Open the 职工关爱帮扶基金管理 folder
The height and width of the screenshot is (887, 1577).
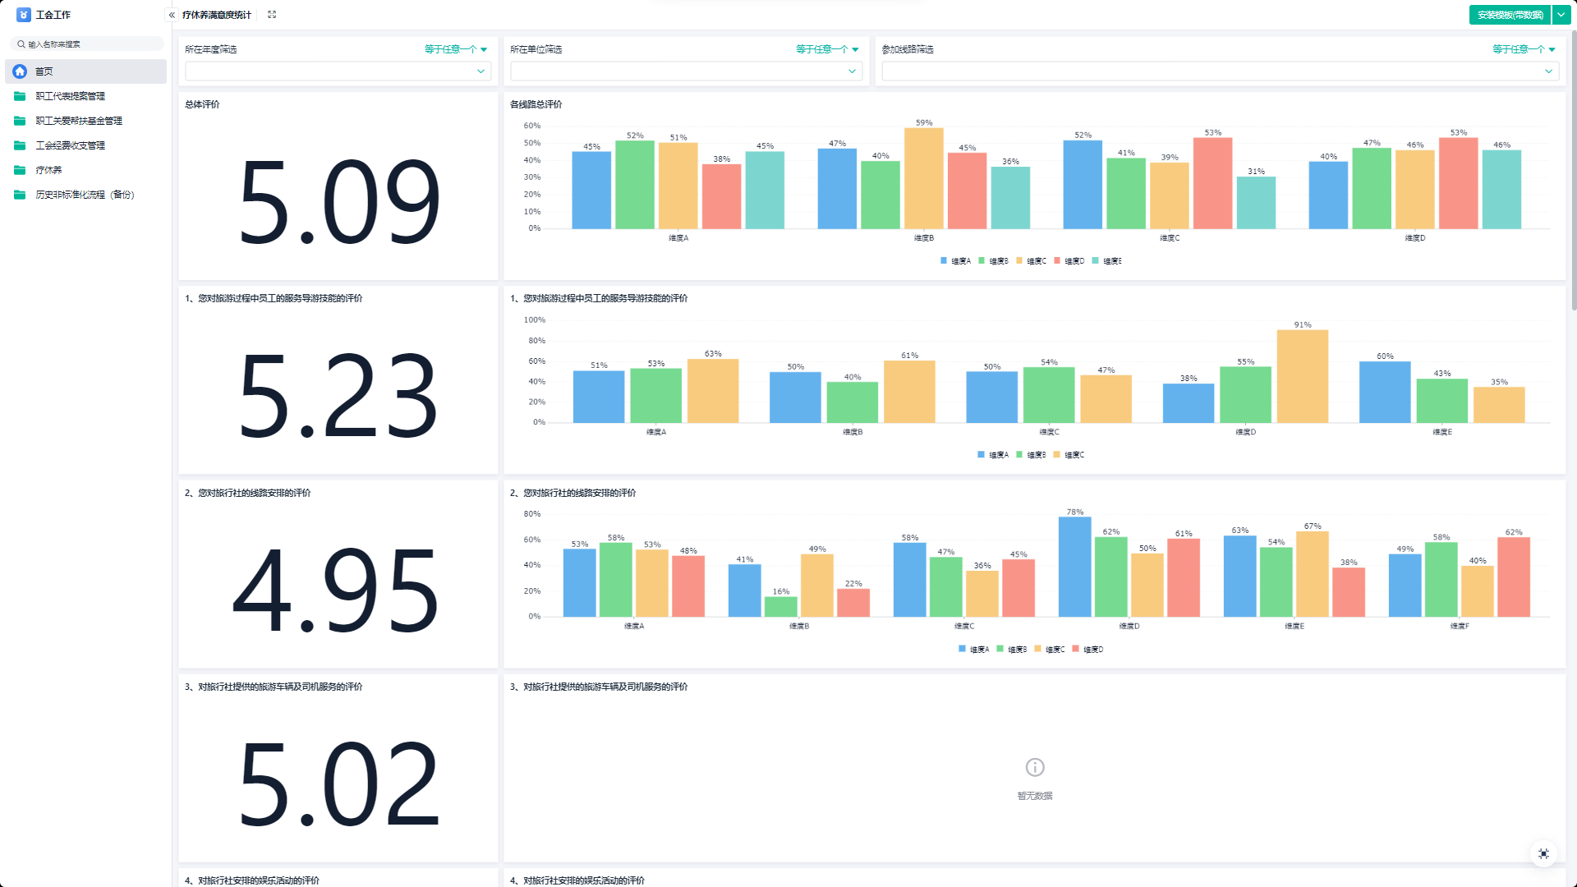pyautogui.click(x=78, y=121)
